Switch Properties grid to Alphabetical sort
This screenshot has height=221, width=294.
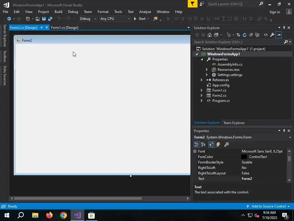click(203, 144)
